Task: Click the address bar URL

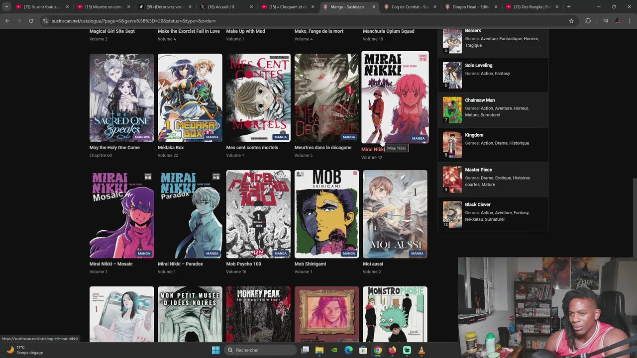Action: 134,21
